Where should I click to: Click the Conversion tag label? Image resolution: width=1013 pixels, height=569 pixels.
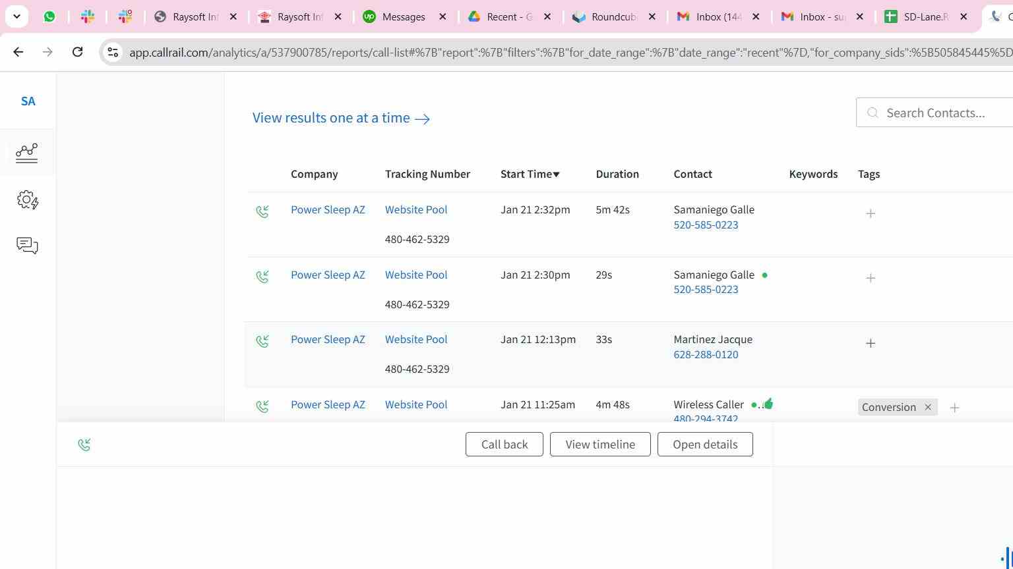[888, 407]
